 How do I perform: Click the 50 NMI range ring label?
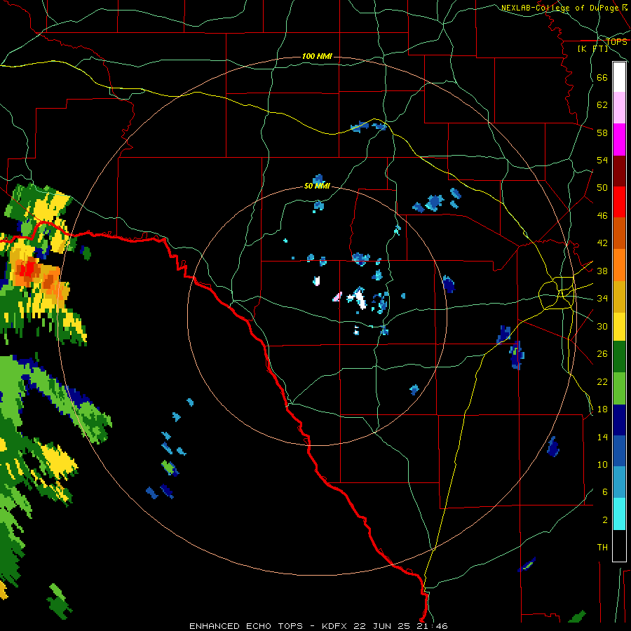click(x=317, y=186)
